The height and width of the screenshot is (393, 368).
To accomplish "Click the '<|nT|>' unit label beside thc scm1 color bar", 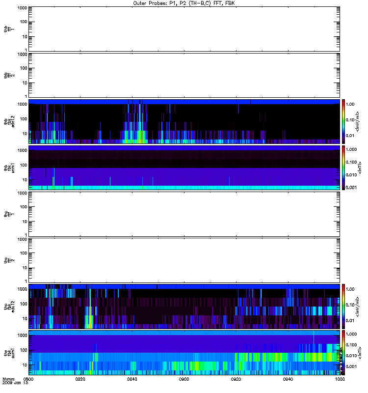I will [360, 353].
